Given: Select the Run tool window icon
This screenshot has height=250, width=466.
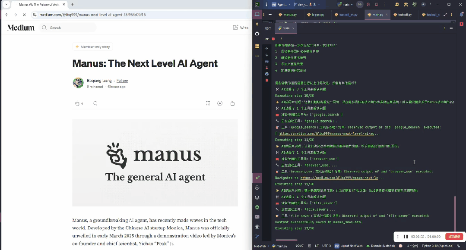Looking at the screenshot, I should [x=257, y=178].
